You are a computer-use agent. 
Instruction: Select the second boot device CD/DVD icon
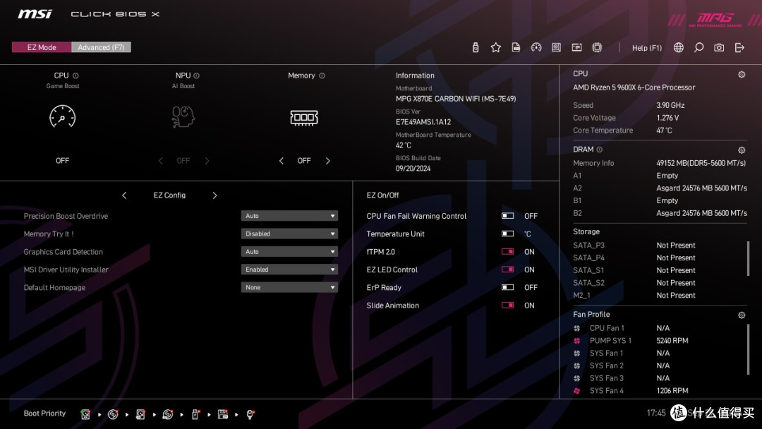(113, 414)
